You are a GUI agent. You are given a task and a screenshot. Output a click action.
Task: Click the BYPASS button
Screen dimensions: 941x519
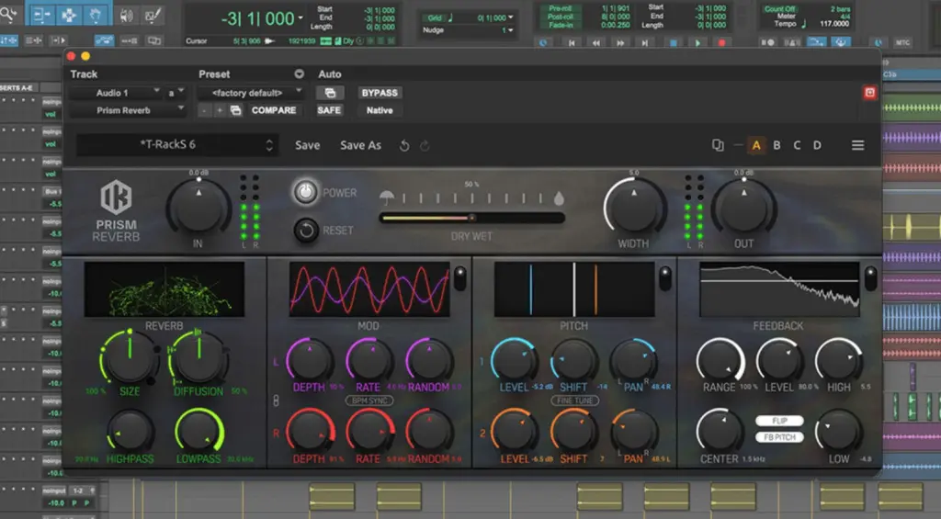point(380,93)
